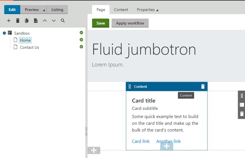Click the Lorem Ipsum. jumbotron text
This screenshot has height=158, width=245.
(x=108, y=65)
